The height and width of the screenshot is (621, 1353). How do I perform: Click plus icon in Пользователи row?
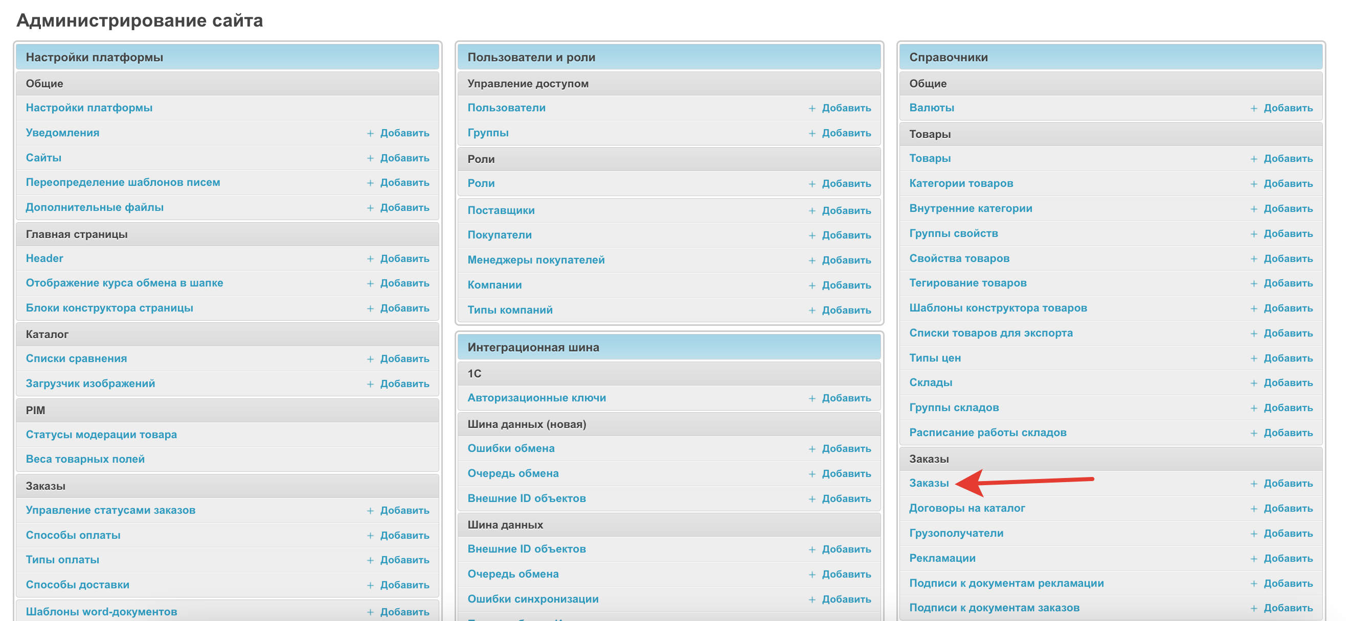(812, 108)
